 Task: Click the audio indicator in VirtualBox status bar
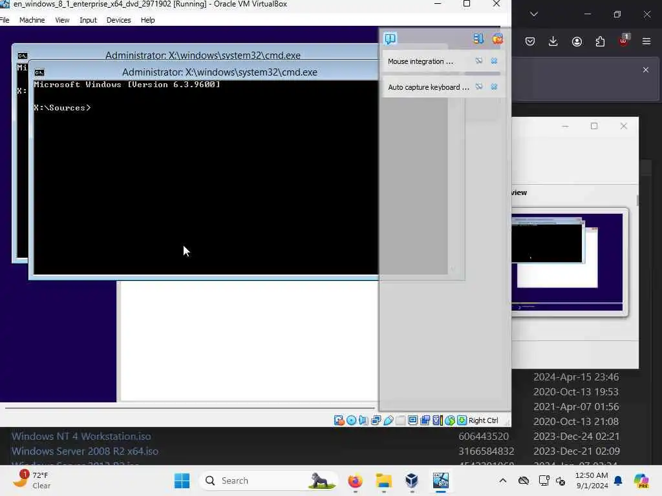point(363,420)
